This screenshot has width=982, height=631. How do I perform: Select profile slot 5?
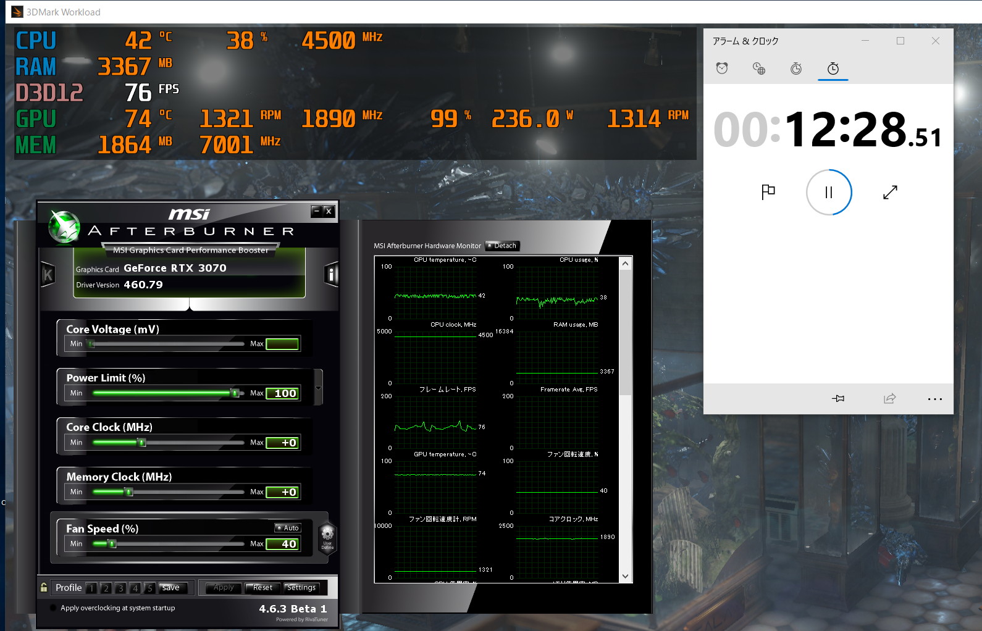[149, 588]
